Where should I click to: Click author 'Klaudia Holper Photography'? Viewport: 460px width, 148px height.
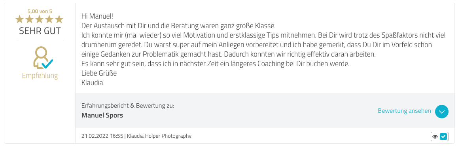(x=159, y=136)
